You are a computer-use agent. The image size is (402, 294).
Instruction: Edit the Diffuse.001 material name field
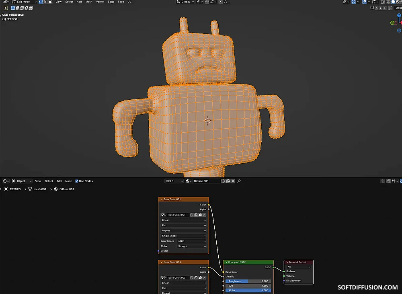tap(206, 181)
